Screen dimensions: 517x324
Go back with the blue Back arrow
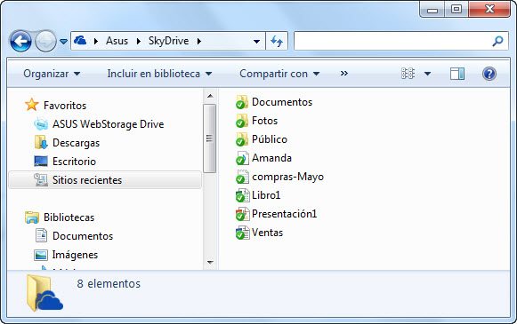pos(20,41)
